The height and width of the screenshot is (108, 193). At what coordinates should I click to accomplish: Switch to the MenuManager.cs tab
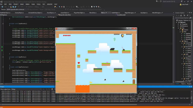[157, 13]
